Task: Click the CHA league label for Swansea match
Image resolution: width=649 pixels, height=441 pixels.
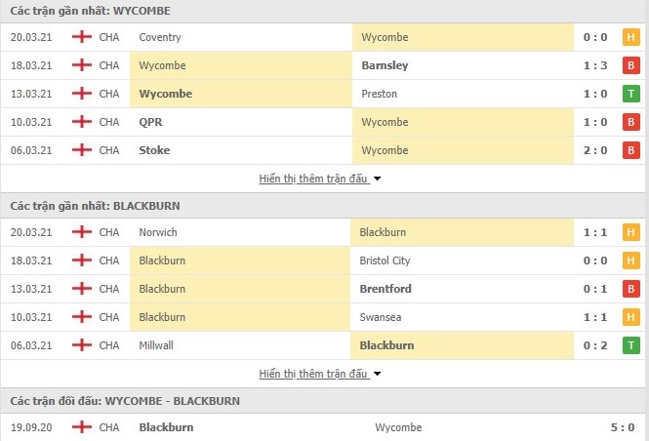Action: 109,317
